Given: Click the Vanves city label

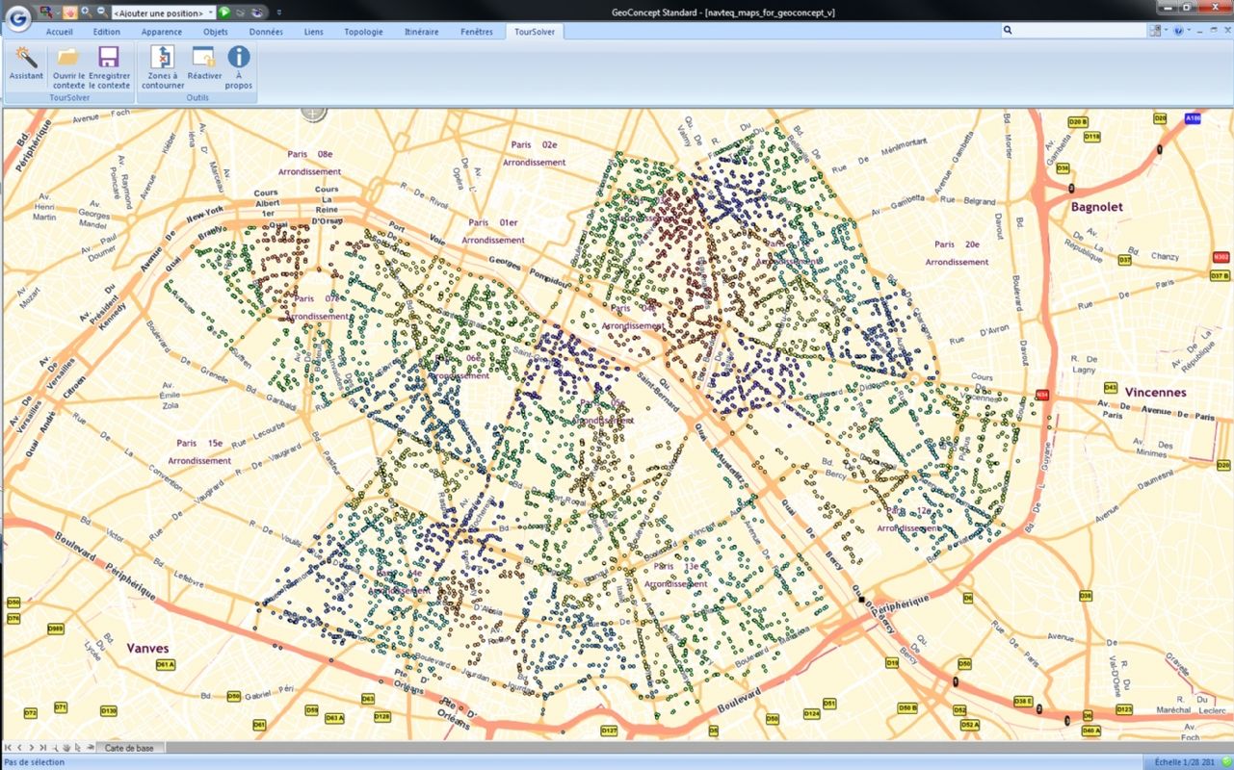Looking at the screenshot, I should pyautogui.click(x=148, y=649).
